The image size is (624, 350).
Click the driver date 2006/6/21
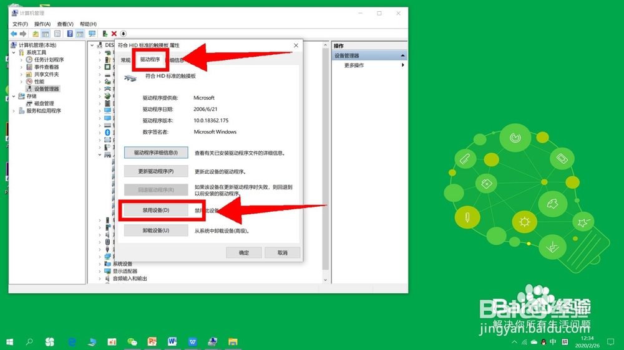[205, 109]
